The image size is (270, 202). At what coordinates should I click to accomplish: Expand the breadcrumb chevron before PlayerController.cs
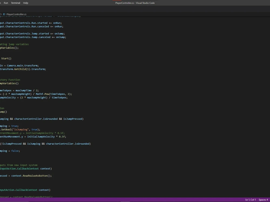point(1,14)
